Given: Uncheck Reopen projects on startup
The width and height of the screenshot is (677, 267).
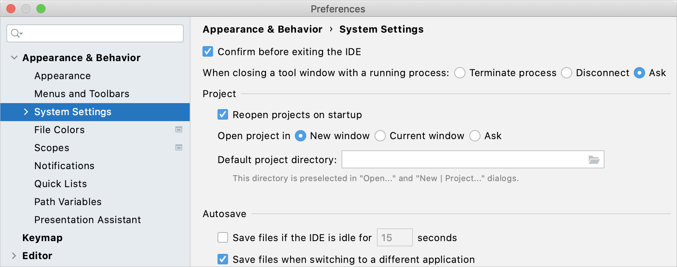Looking at the screenshot, I should pos(222,114).
